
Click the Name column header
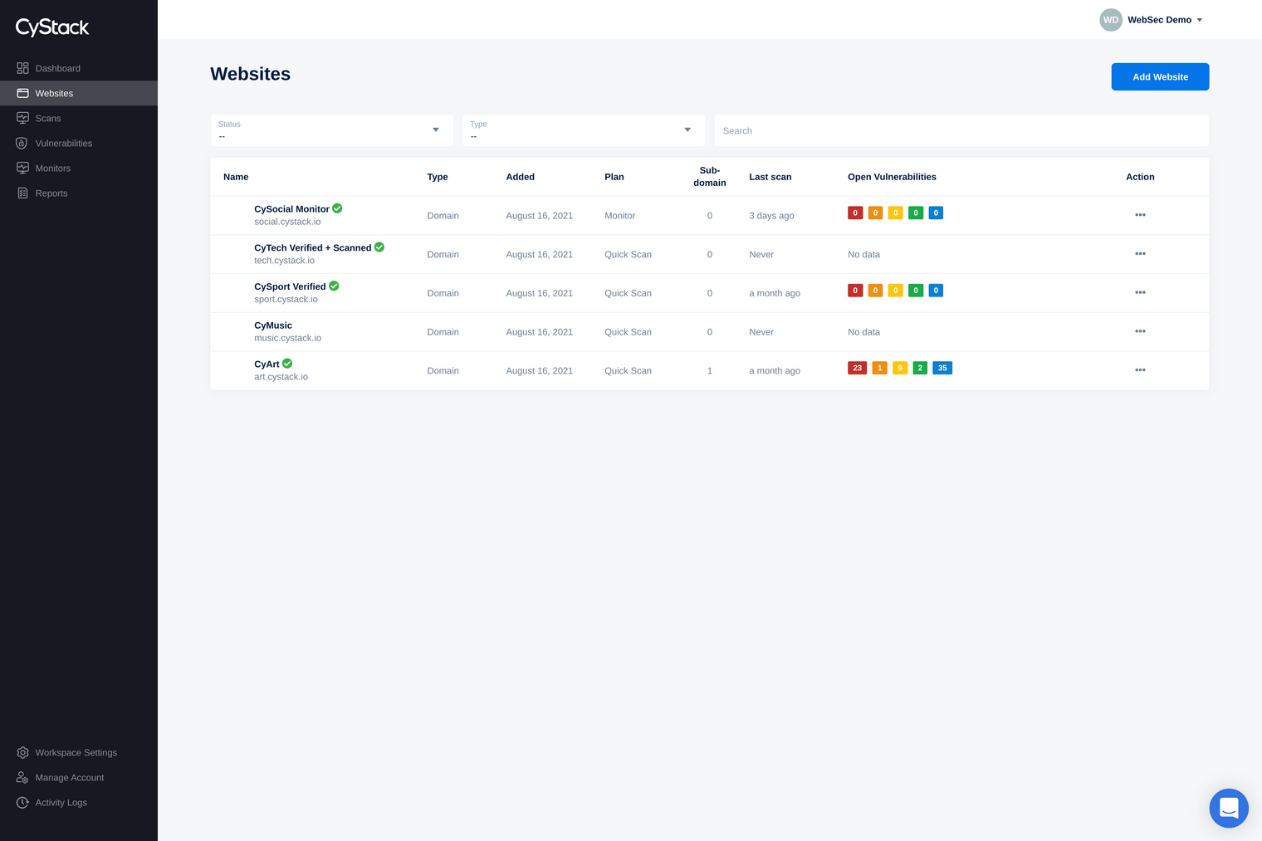click(236, 177)
